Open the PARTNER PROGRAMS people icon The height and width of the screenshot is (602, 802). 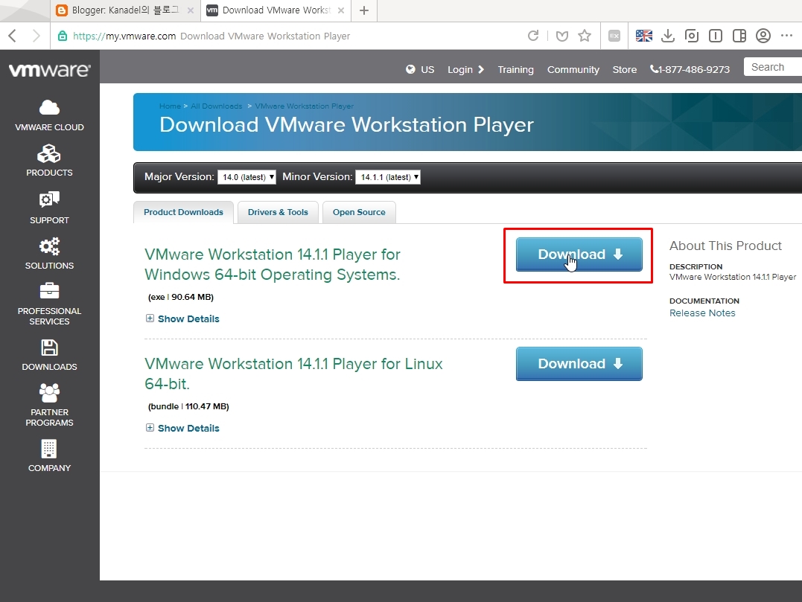coord(48,392)
